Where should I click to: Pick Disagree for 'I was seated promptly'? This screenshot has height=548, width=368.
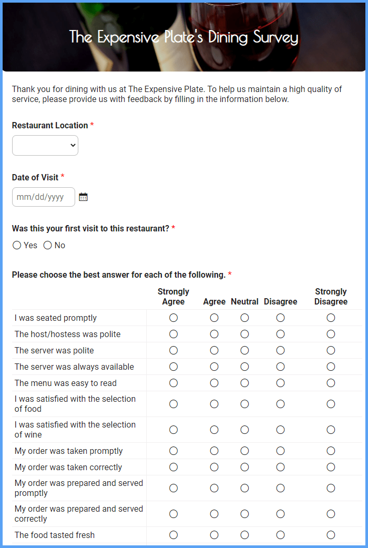click(280, 318)
